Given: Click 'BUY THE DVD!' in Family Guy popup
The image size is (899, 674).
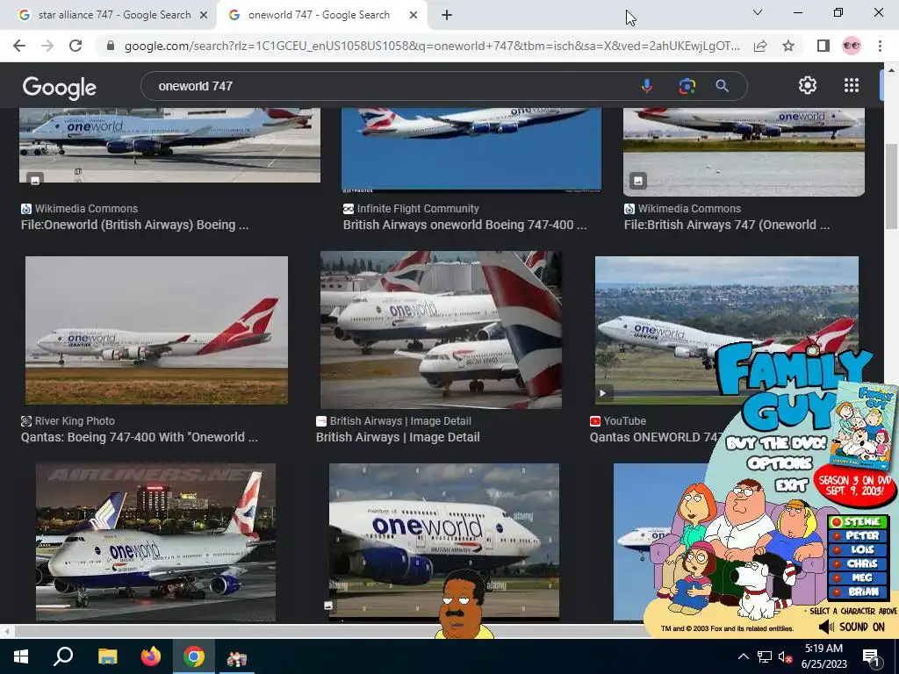Looking at the screenshot, I should 776,443.
